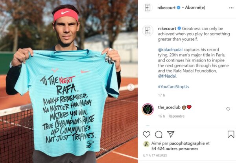This screenshot has width=236, height=163.
Task: Open the @frNadal mention link
Action: pos(167,76)
